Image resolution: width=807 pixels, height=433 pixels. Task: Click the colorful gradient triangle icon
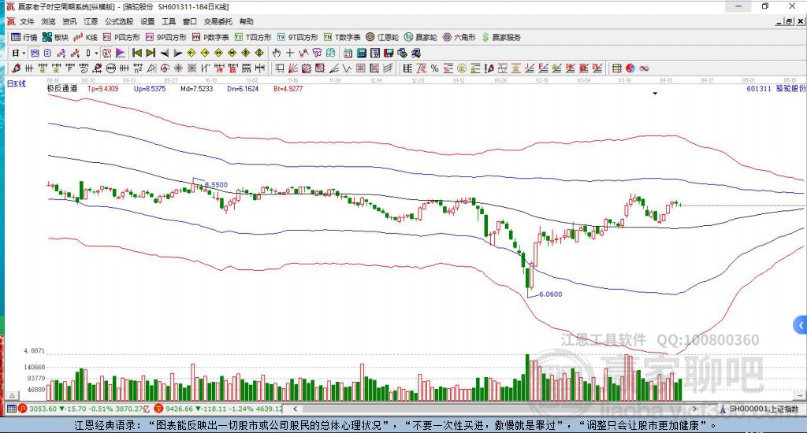(120, 53)
